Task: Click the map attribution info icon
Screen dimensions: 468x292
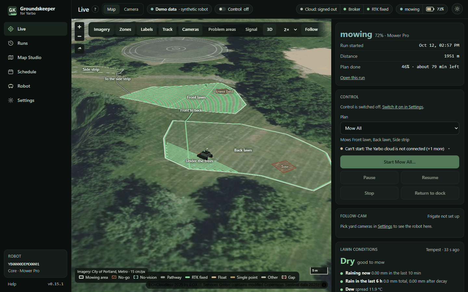Action: [x=324, y=285]
